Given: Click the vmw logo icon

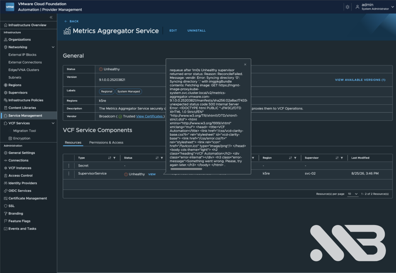Looking at the screenshot, I should (10, 7).
